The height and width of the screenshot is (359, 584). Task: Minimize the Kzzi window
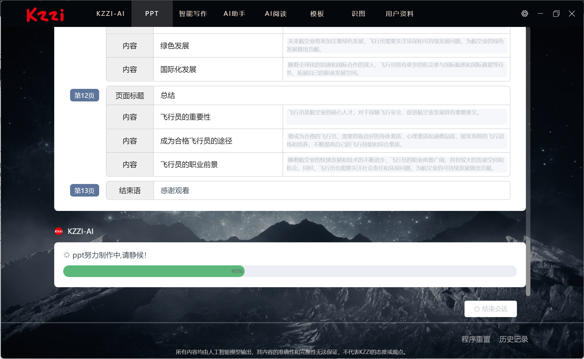(x=540, y=13)
